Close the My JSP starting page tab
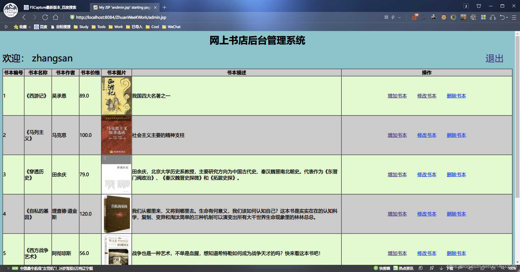Viewport: 520px width, 272px height. pos(155,7)
